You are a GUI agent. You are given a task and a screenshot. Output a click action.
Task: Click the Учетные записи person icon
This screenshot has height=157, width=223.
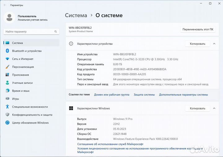7,83
